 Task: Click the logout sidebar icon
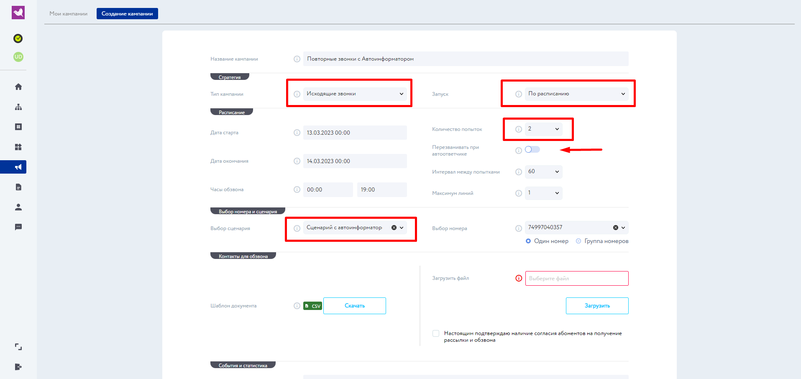coord(18,367)
